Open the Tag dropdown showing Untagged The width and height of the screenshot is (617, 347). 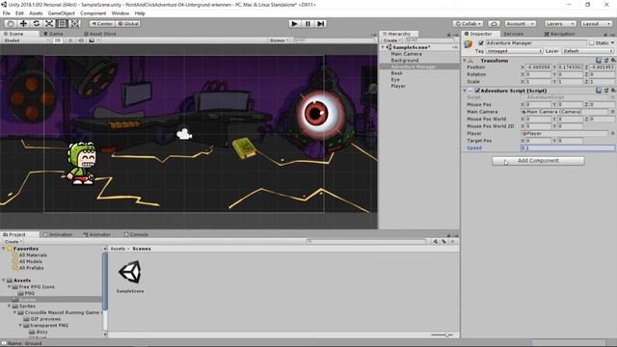pyautogui.click(x=514, y=51)
